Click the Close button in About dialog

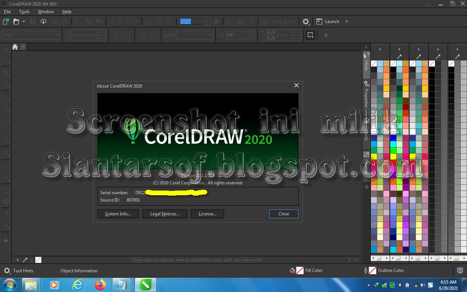[284, 214]
